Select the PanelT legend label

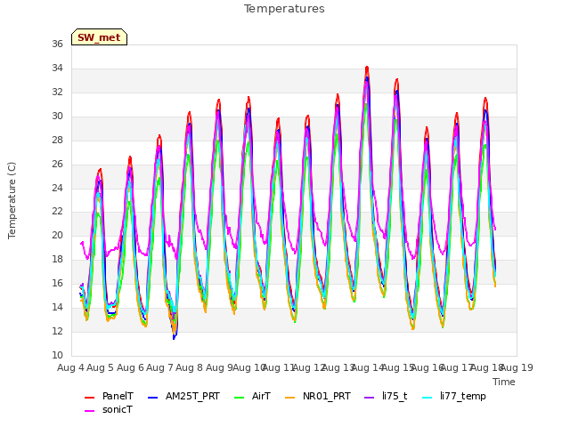(118, 396)
